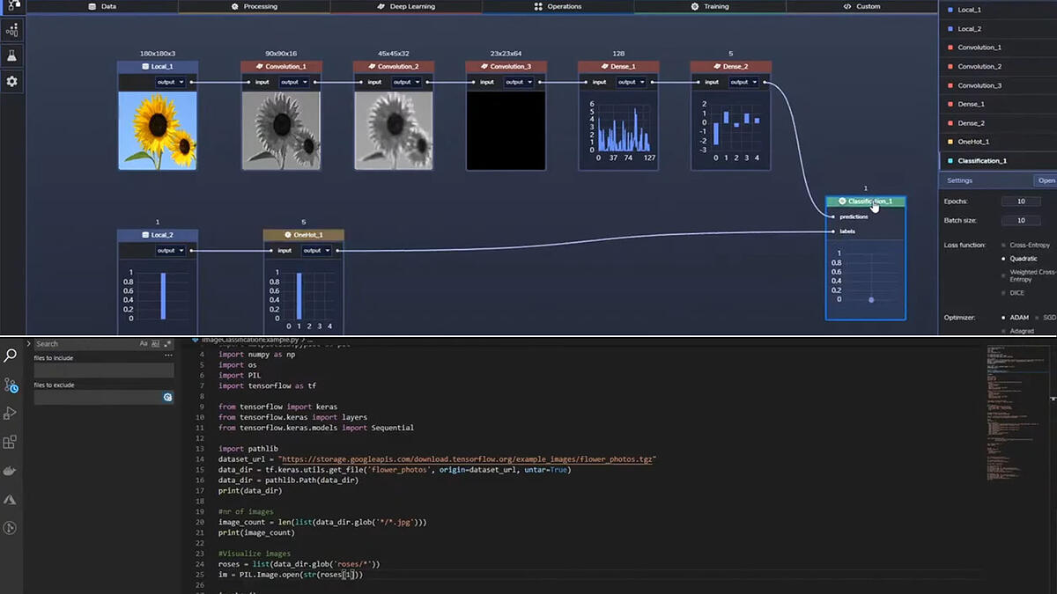The height and width of the screenshot is (594, 1057).
Task: Click the Open button in settings panel
Action: (1046, 180)
